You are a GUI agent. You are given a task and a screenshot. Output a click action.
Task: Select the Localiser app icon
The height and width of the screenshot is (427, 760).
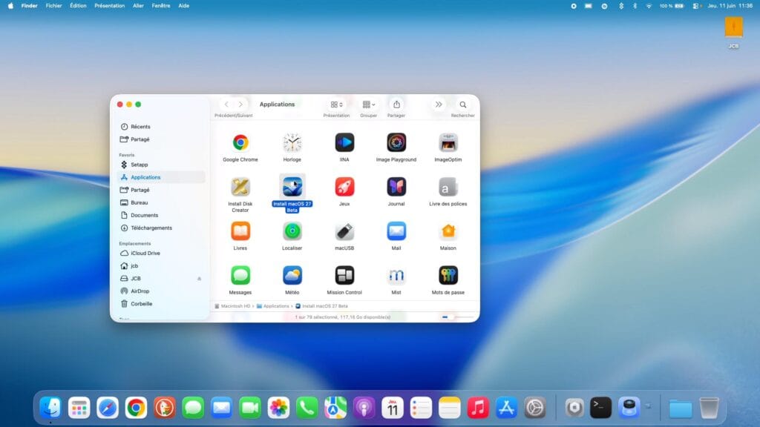[x=292, y=231]
